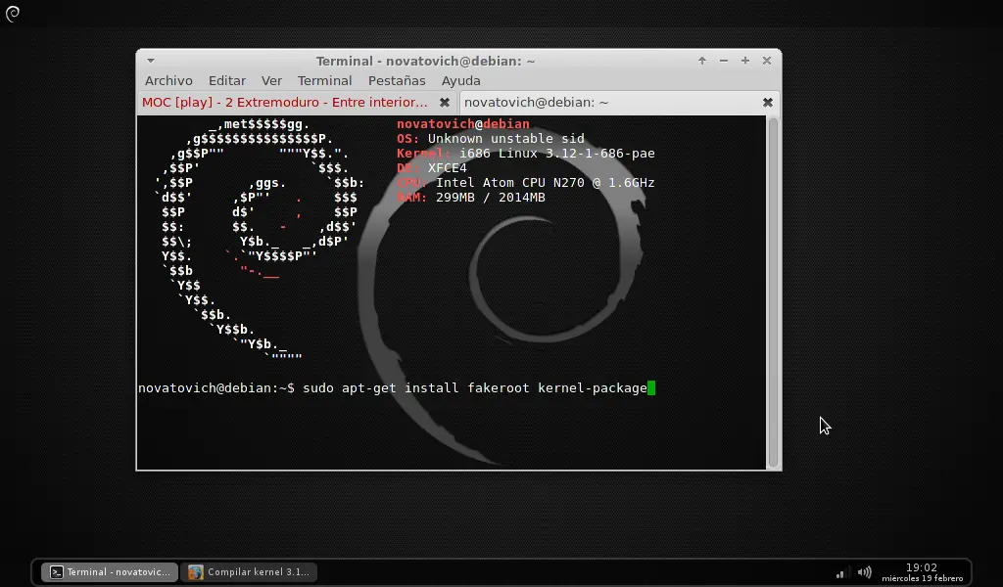Screen dimensions: 1003x587
Task: Click the DE: XFCE4 line
Action: (432, 168)
